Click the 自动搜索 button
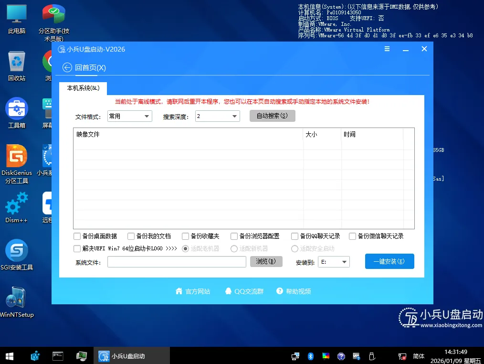Screen dimensions: 484x364 coord(272,116)
